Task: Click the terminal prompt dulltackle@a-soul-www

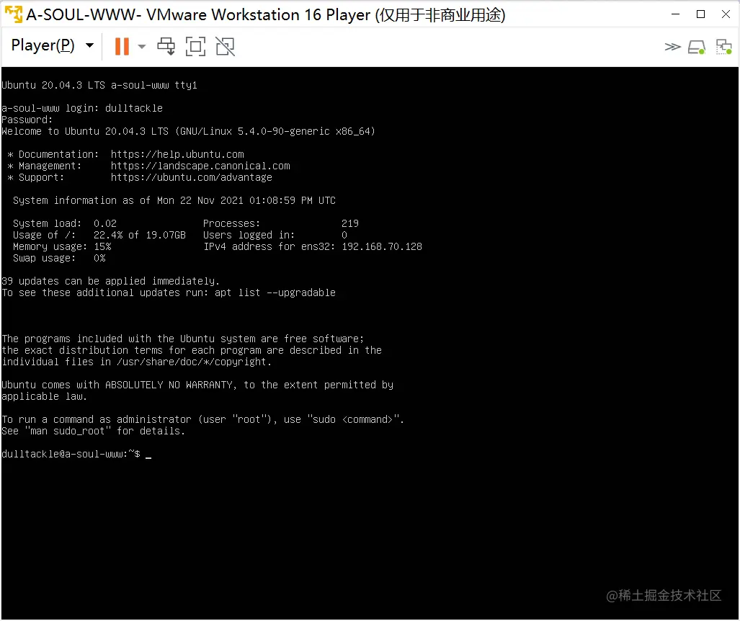Action: point(71,454)
